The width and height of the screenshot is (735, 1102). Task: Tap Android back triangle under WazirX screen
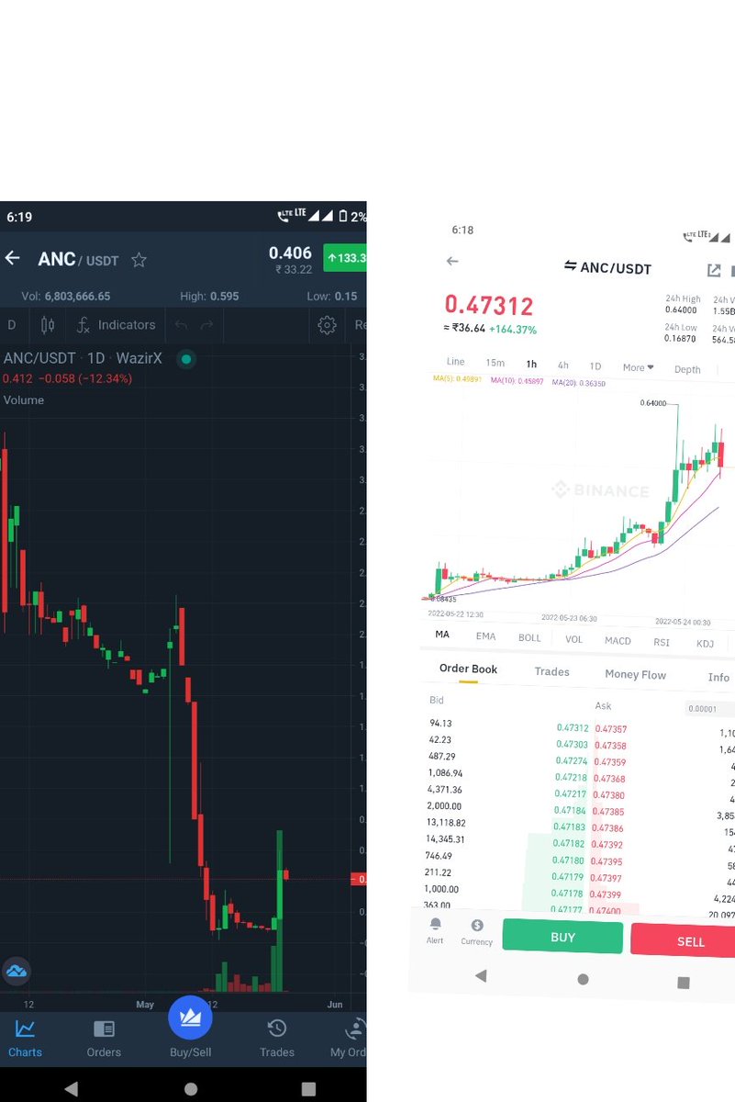click(72, 1088)
